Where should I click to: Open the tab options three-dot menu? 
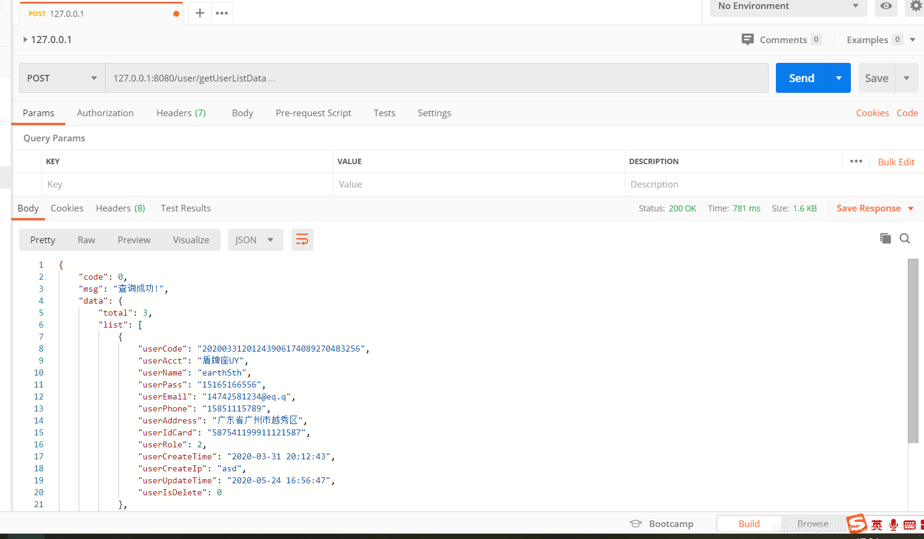click(222, 13)
